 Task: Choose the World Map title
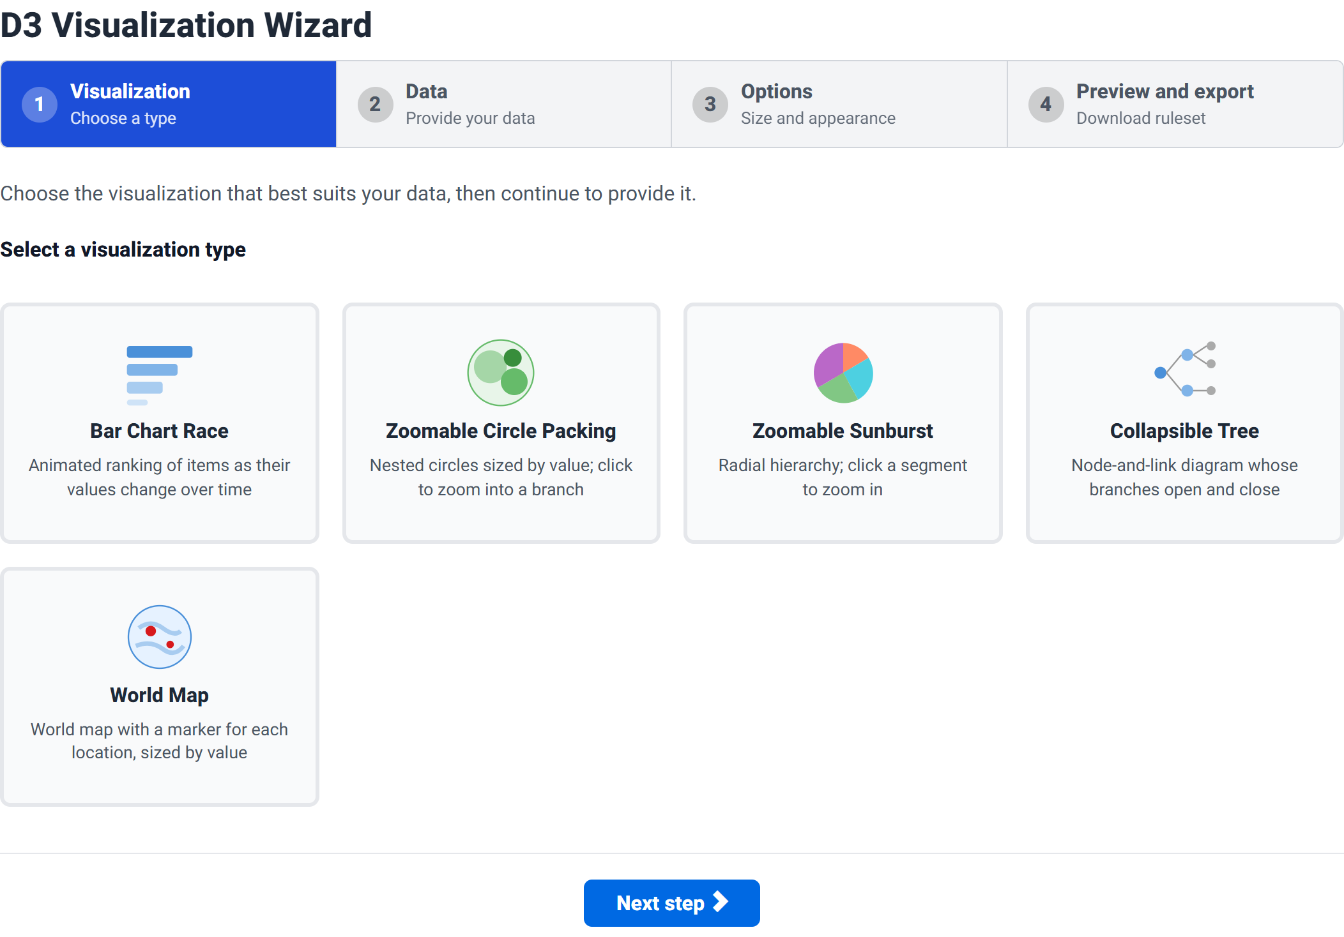[160, 695]
